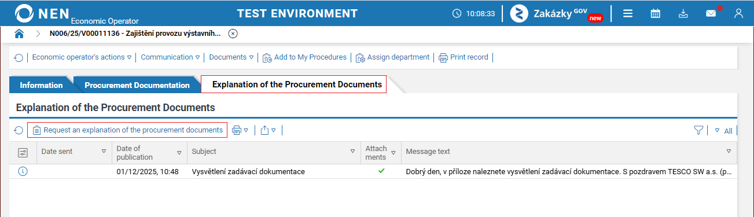
Task: Click the green attachment checkmark
Action: (381, 171)
